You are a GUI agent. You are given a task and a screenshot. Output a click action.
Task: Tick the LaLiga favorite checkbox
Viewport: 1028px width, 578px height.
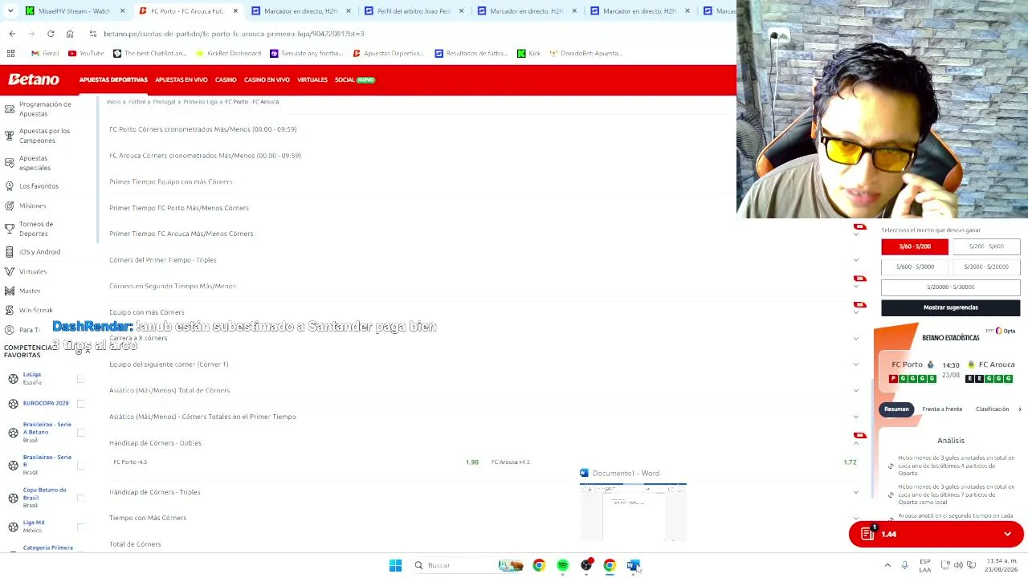pyautogui.click(x=80, y=378)
